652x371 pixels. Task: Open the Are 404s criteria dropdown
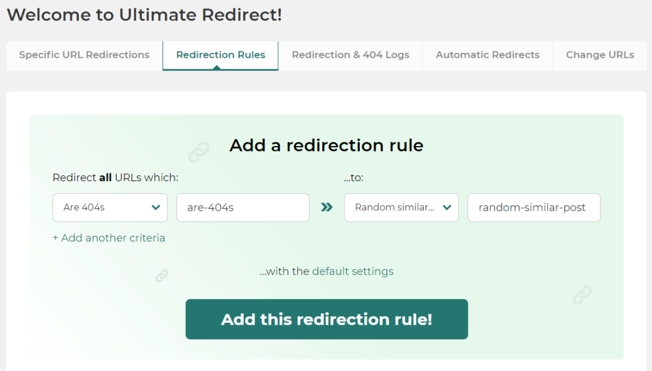(110, 208)
